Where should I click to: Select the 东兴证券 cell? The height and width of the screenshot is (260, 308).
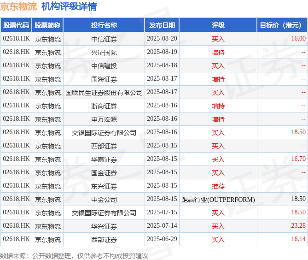[104, 186]
